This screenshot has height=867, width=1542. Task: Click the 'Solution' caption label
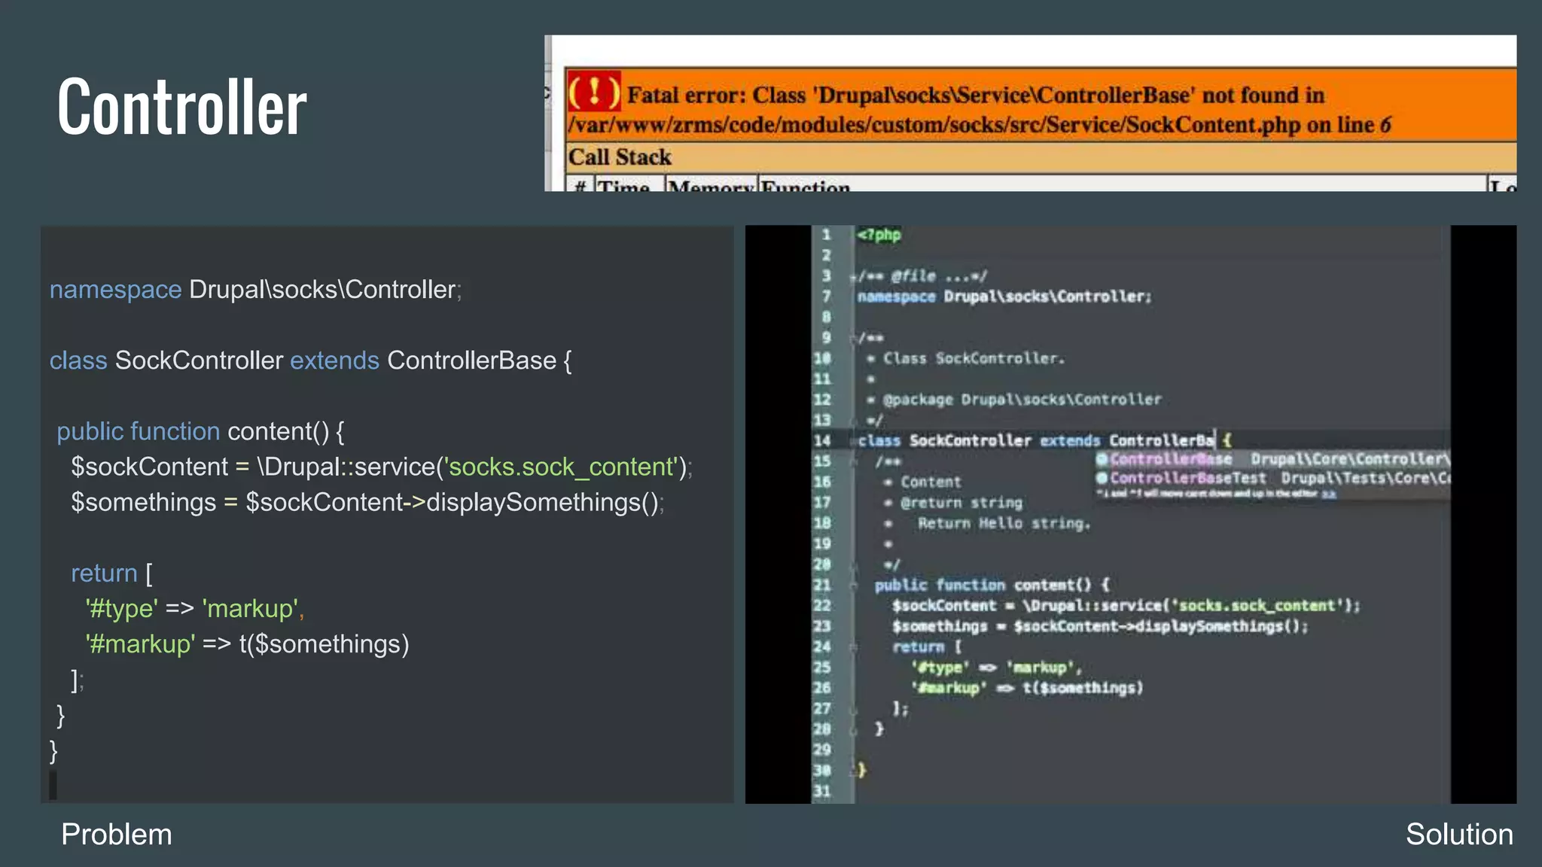pyautogui.click(x=1459, y=834)
